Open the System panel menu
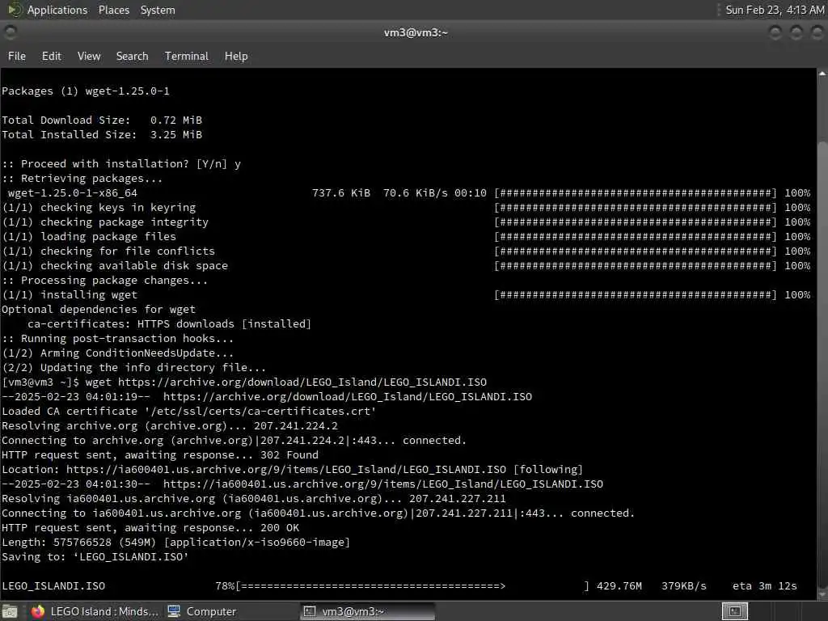This screenshot has width=828, height=621. pyautogui.click(x=158, y=10)
